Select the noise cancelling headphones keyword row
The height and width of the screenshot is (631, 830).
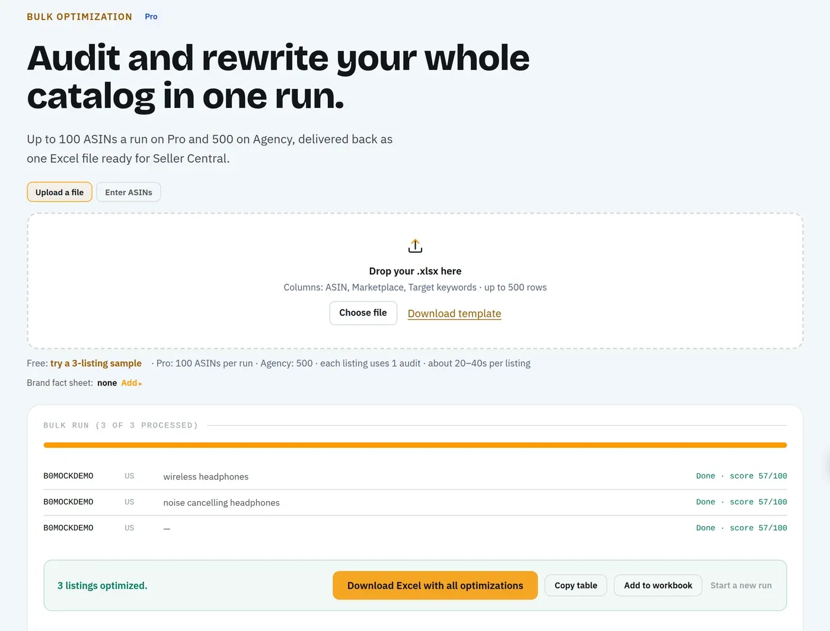click(415, 502)
